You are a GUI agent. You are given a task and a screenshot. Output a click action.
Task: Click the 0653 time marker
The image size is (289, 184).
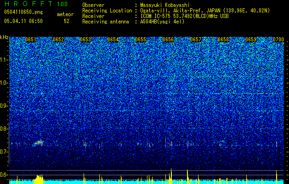coord(86,40)
